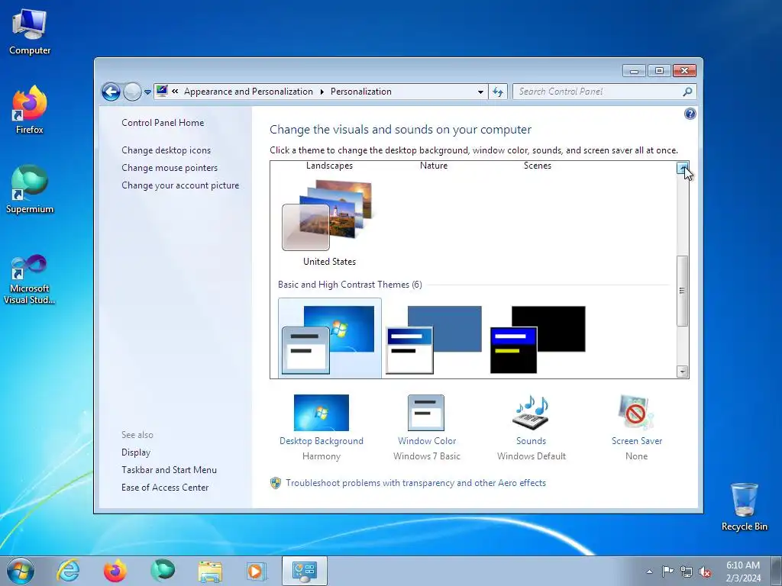Click the Windows Start button
Screen dimensions: 782x586
pos(21,571)
